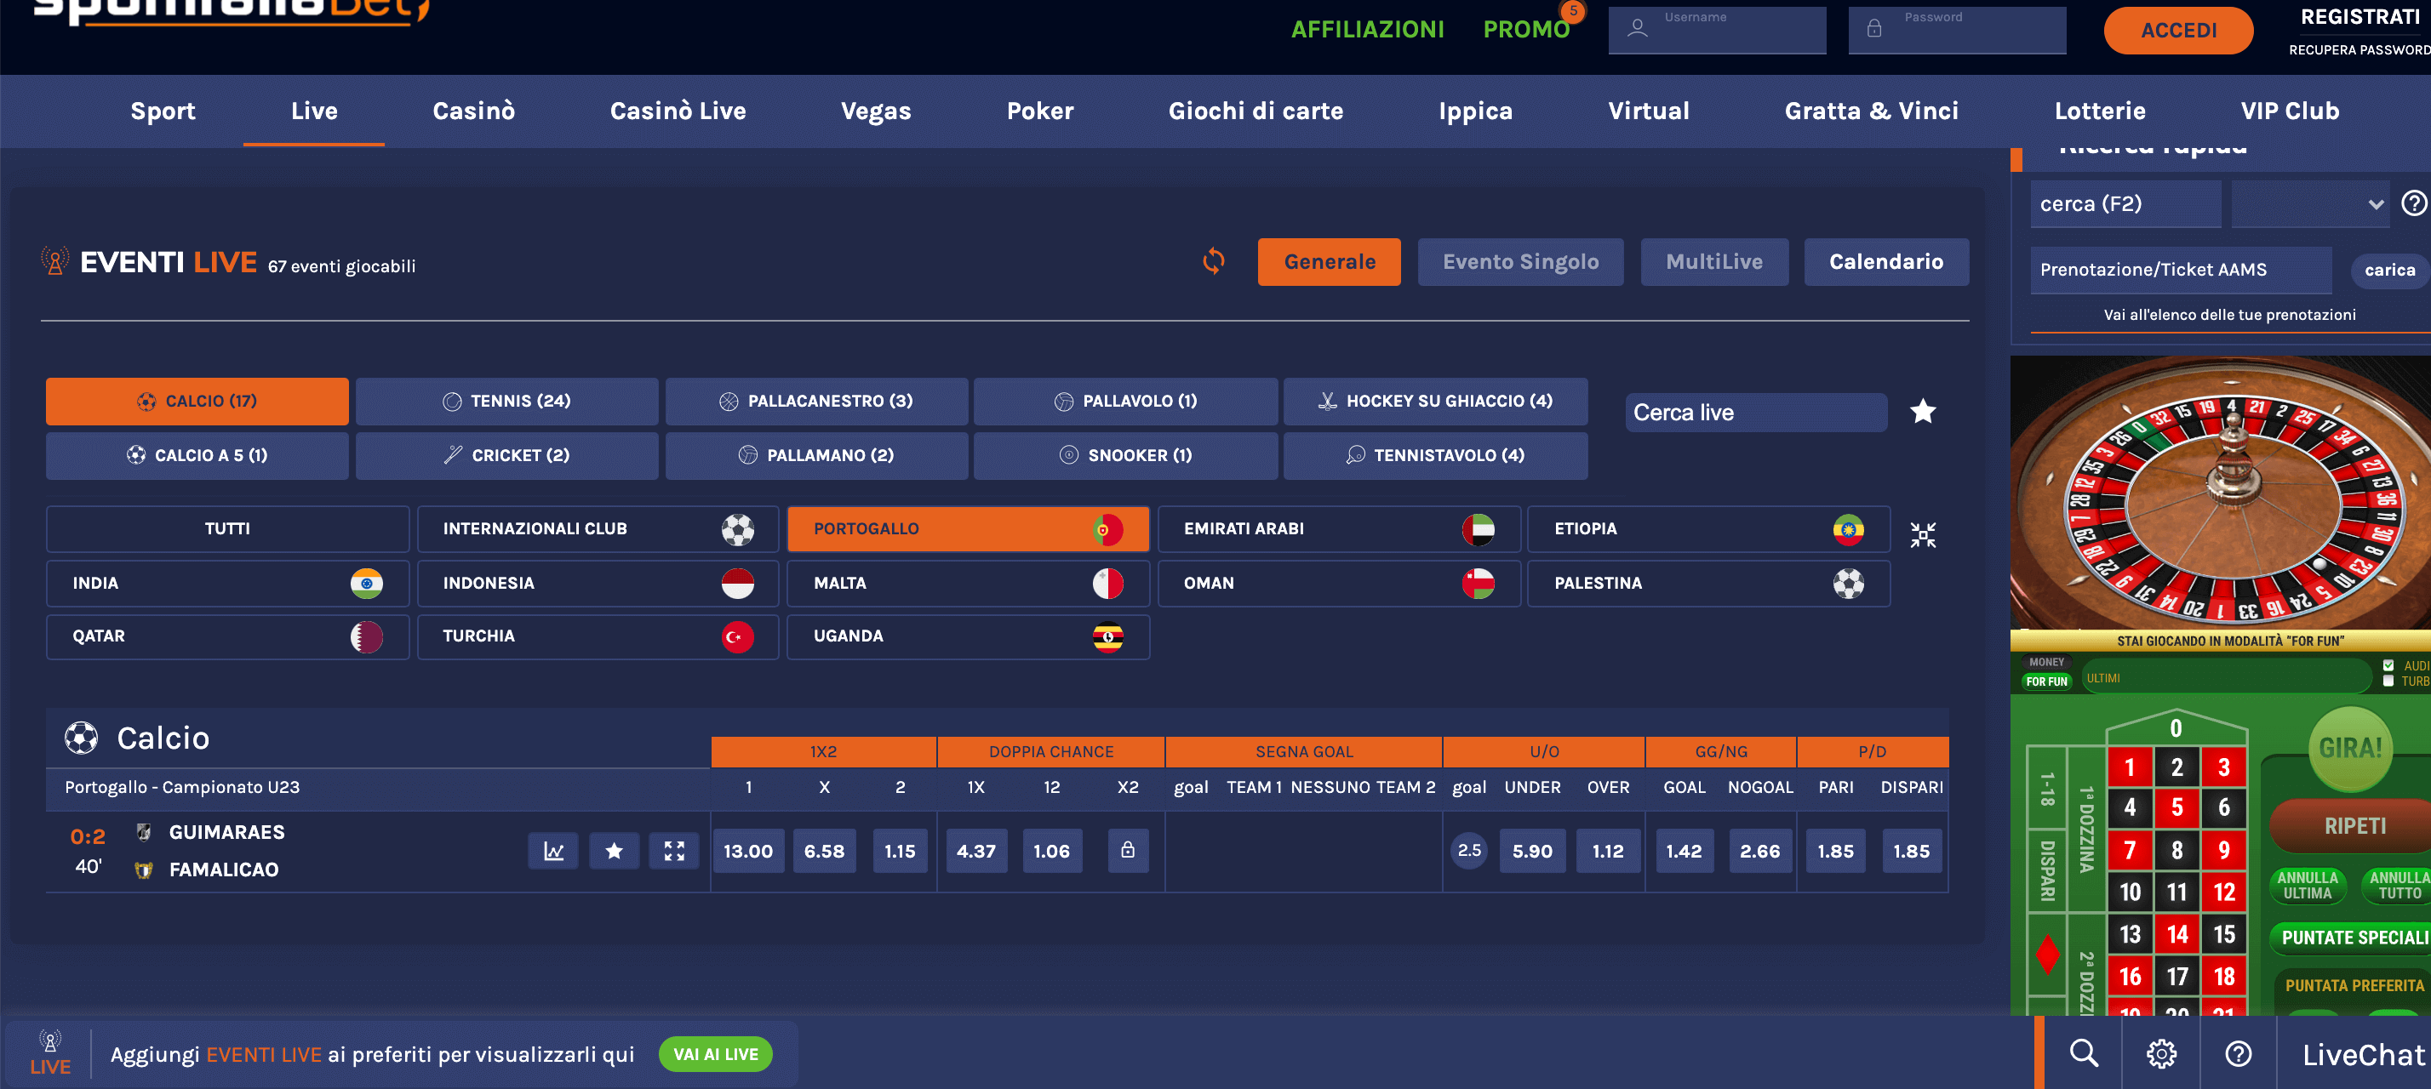Image resolution: width=2431 pixels, height=1089 pixels.
Task: Select odds 13.00 for Guimaraes win
Action: tap(747, 851)
